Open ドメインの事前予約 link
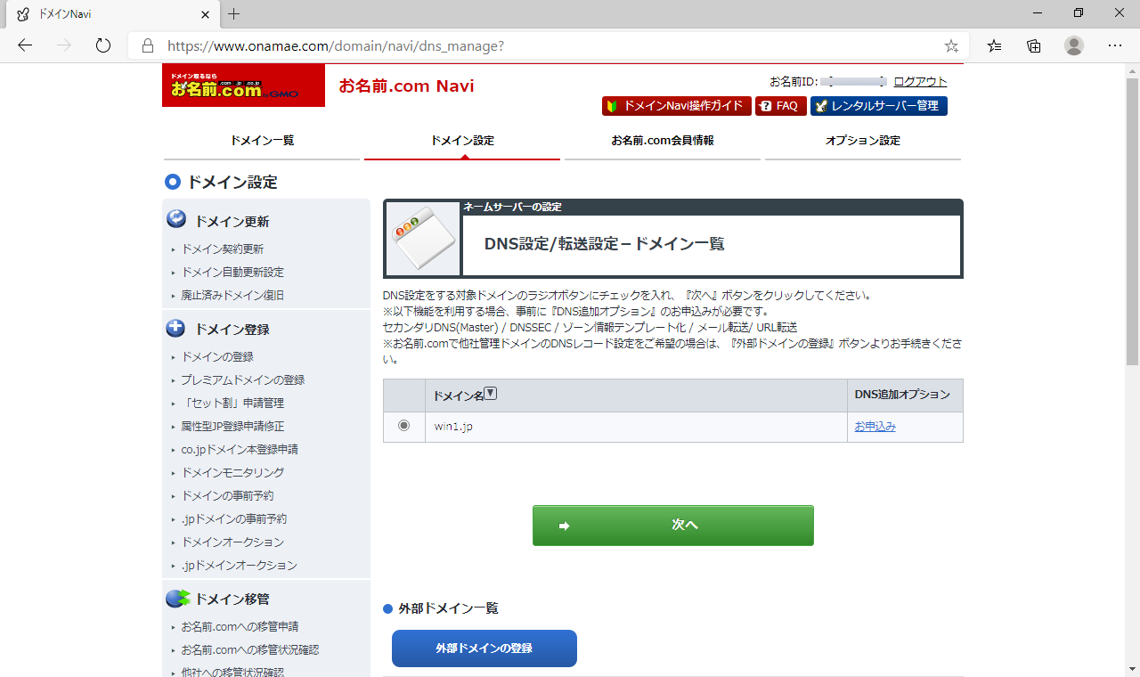The image size is (1140, 677). click(x=227, y=496)
